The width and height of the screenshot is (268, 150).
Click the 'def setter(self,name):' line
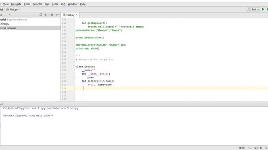[x=98, y=81]
